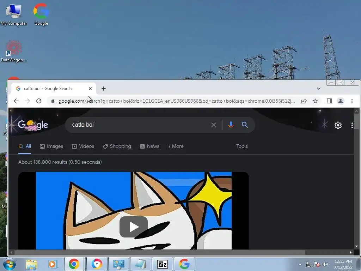Bookmark this page with star icon
The image size is (361, 271).
[x=315, y=101]
